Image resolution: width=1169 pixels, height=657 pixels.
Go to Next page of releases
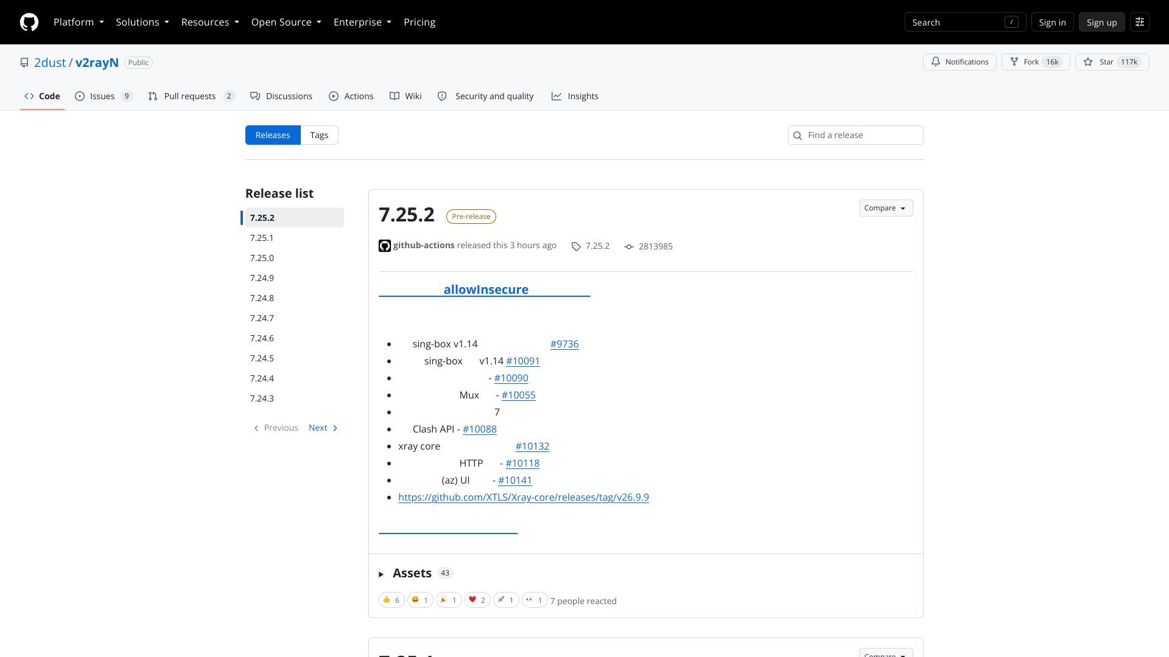tap(323, 428)
